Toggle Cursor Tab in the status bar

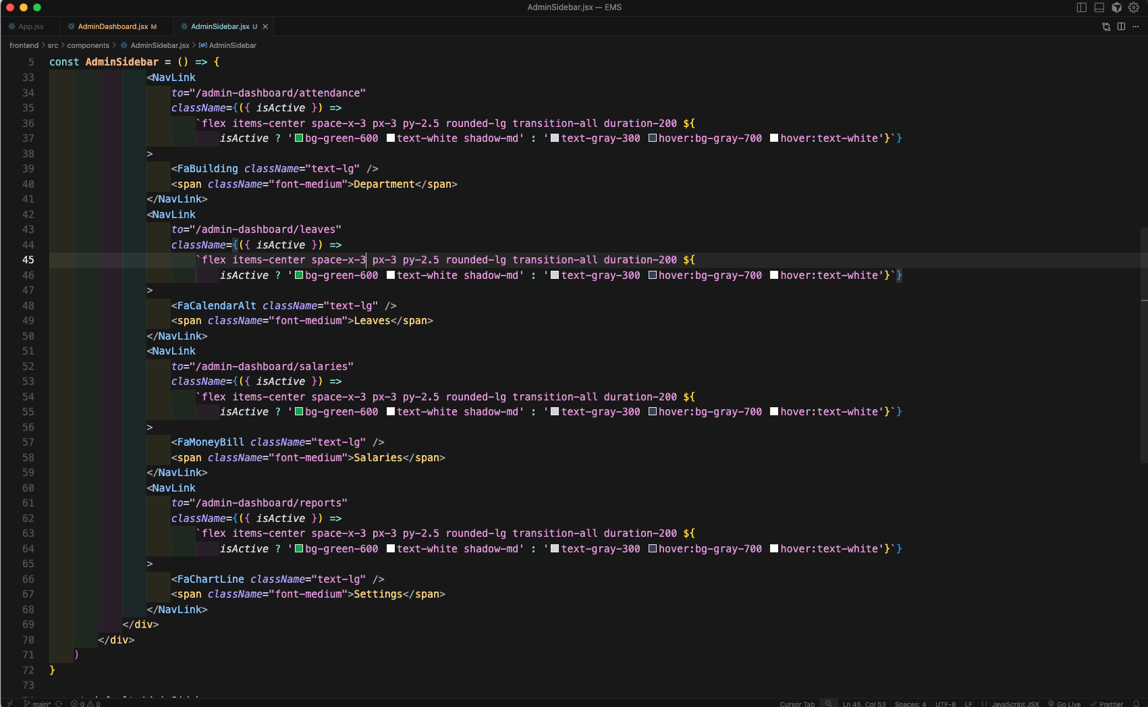click(x=797, y=704)
